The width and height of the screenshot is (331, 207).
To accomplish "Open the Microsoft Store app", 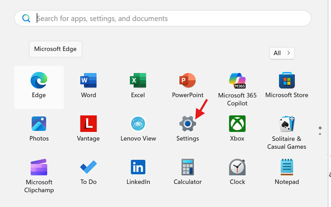I will [287, 81].
